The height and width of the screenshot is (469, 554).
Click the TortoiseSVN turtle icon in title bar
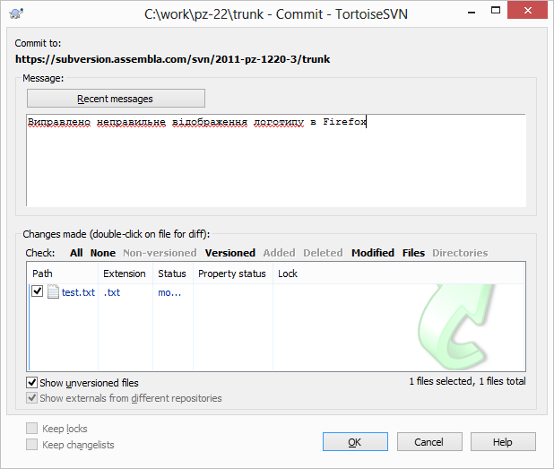(x=16, y=13)
